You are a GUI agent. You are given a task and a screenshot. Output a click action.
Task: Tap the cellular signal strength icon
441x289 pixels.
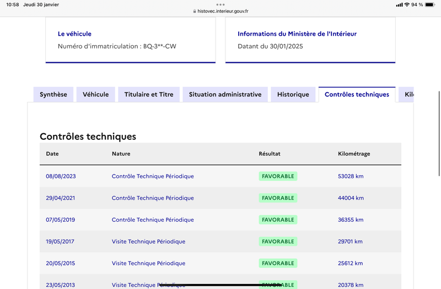399,5
